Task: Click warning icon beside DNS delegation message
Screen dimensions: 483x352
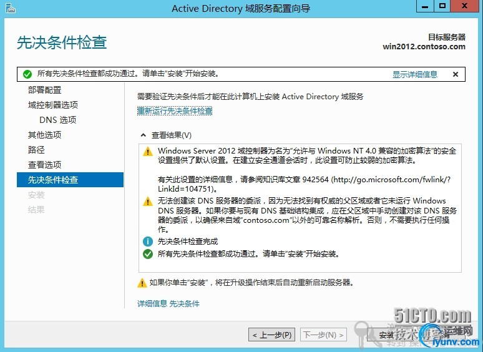Action: point(148,202)
